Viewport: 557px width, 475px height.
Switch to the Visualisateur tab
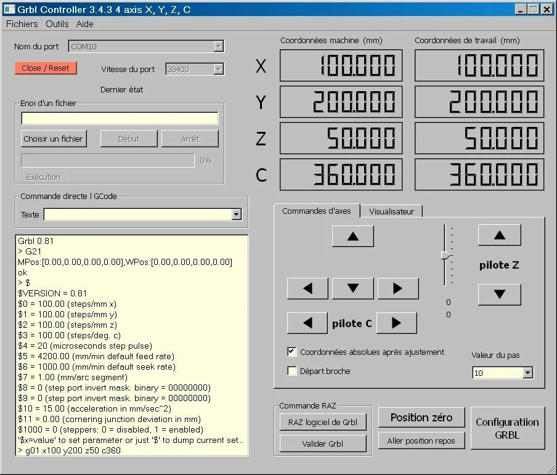tap(391, 211)
